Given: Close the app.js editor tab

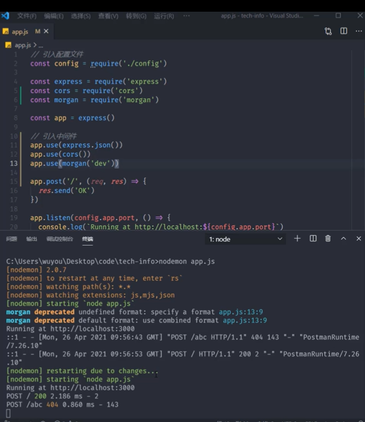Looking at the screenshot, I should (x=46, y=32).
